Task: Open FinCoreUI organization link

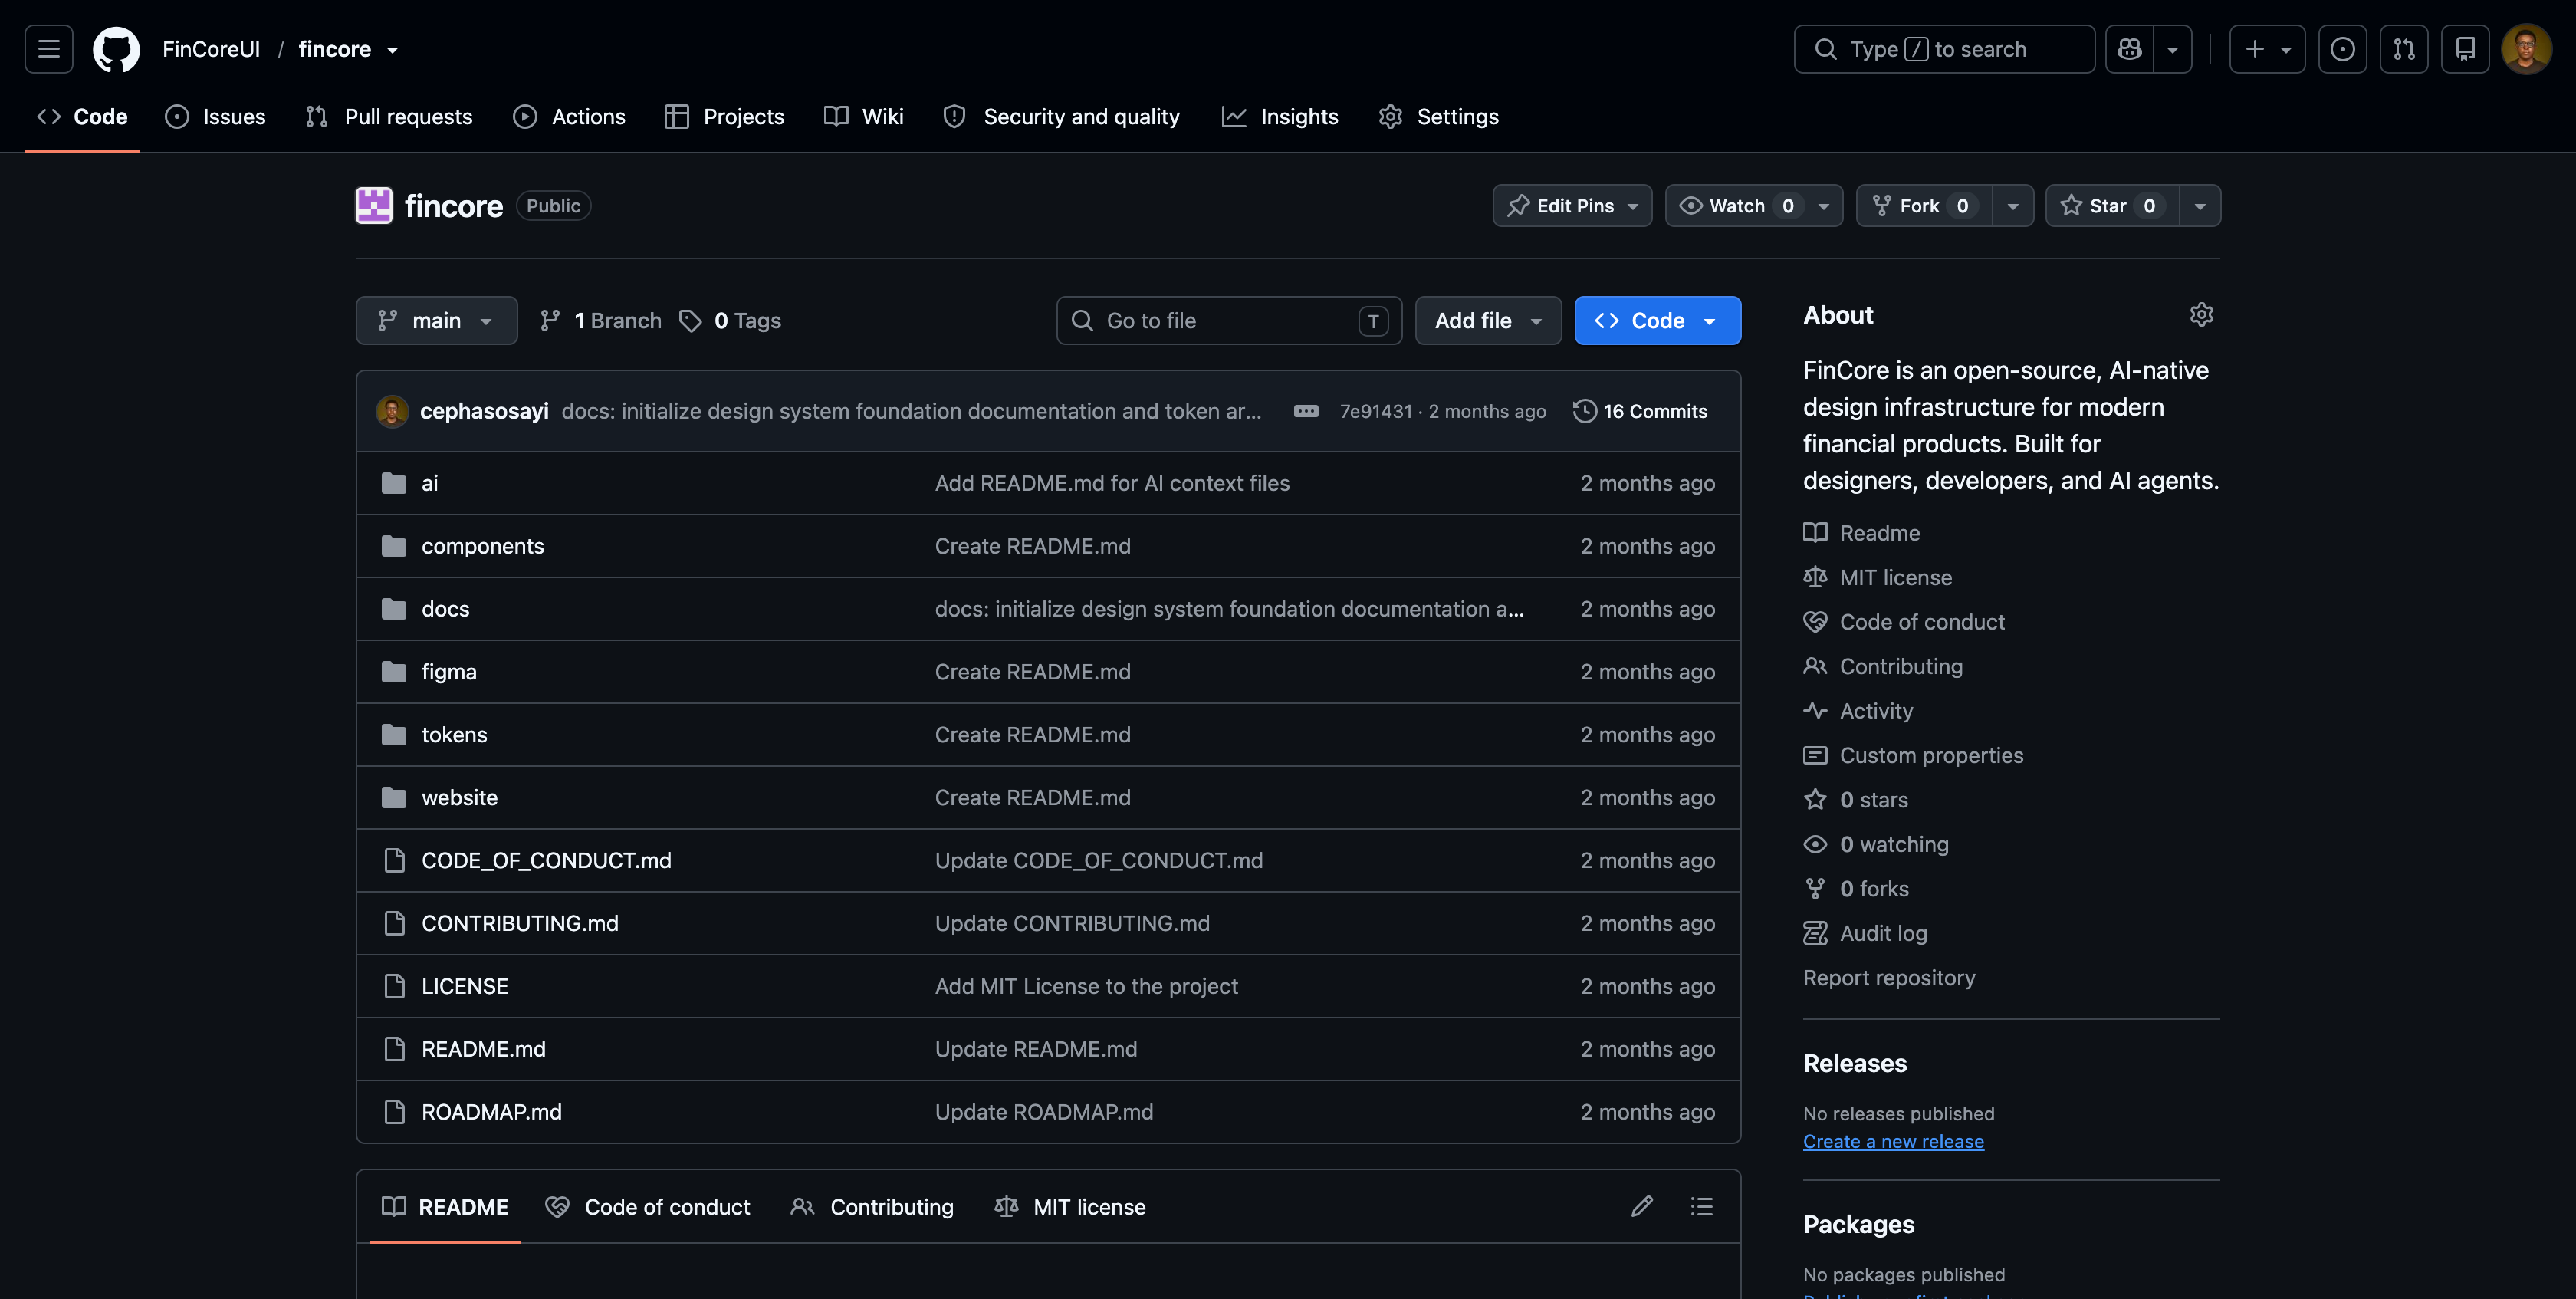Action: click(211, 49)
